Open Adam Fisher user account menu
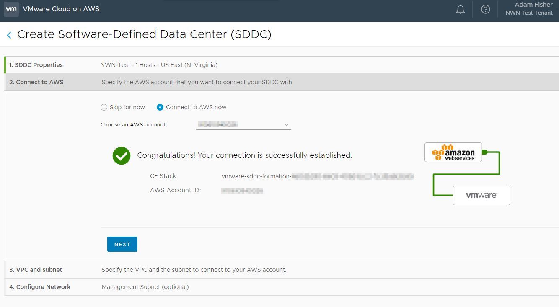This screenshot has height=307, width=559. click(529, 9)
